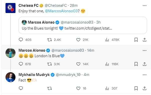Share the Chelsea FC tweet

coord(144,40)
